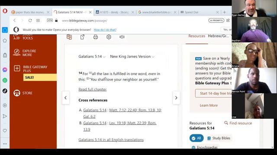277x155 pixels.
Task: Click the share passage icon
Action: 82,37
